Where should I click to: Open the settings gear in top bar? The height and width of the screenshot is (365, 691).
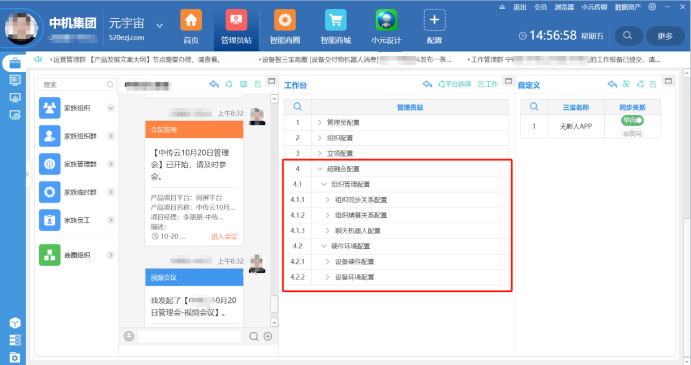coord(652,7)
